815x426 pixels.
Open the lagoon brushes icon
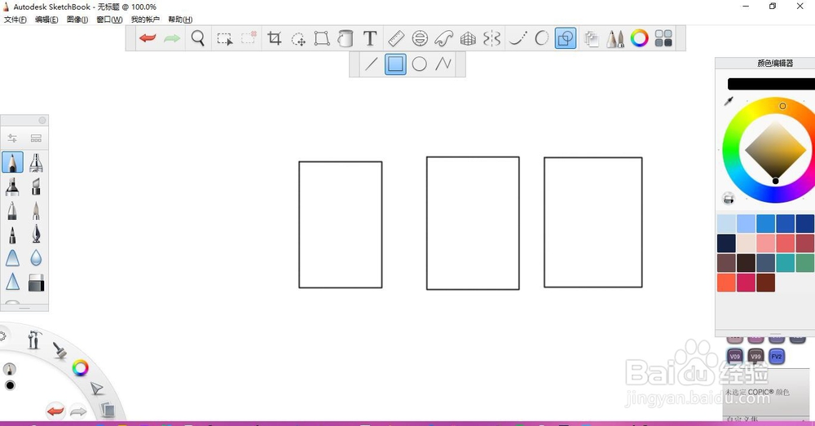pyautogui.click(x=59, y=350)
